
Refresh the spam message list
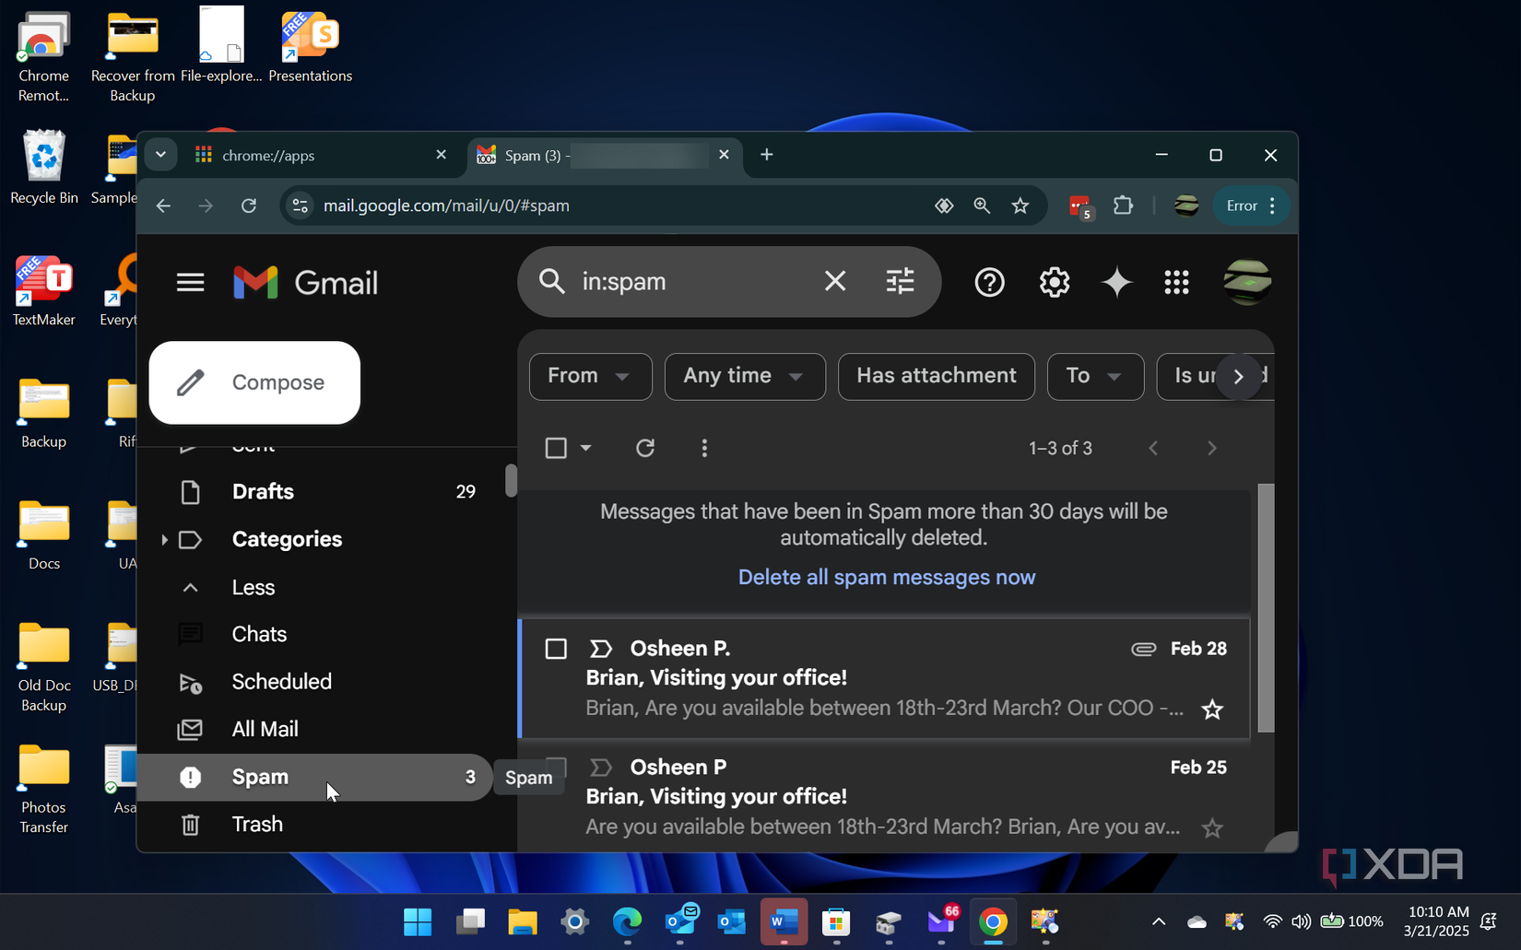tap(645, 448)
